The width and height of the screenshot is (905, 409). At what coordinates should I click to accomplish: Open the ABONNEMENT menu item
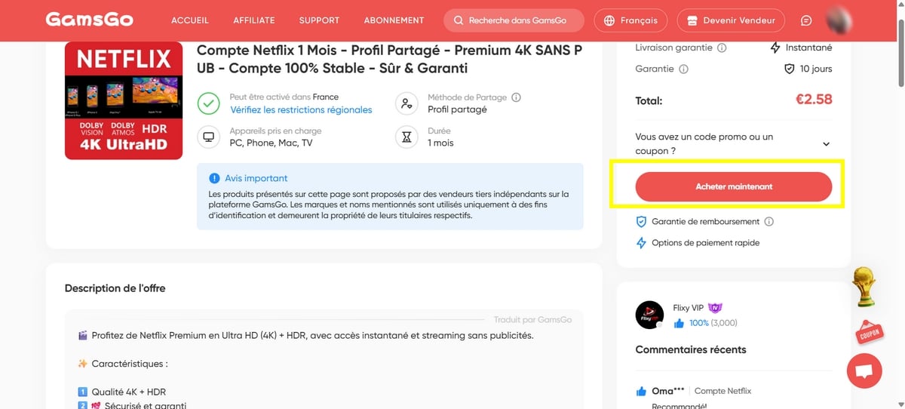(x=394, y=20)
